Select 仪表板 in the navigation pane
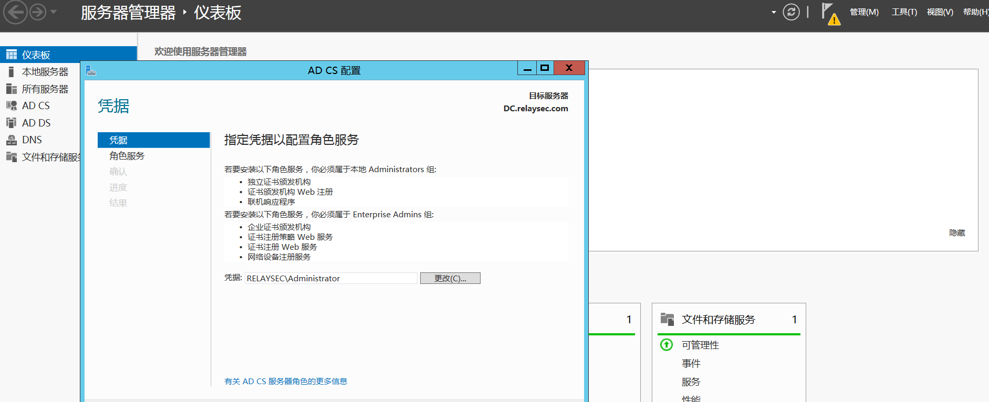The width and height of the screenshot is (989, 402). click(68, 55)
